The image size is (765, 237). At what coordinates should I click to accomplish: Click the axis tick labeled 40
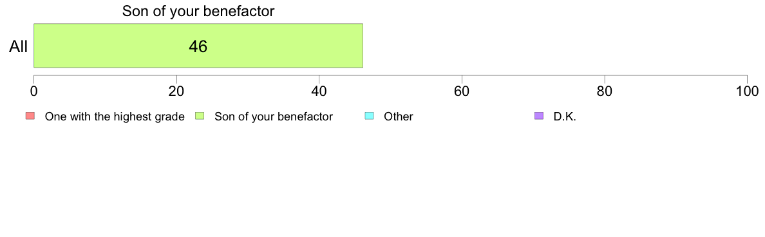[x=319, y=91]
